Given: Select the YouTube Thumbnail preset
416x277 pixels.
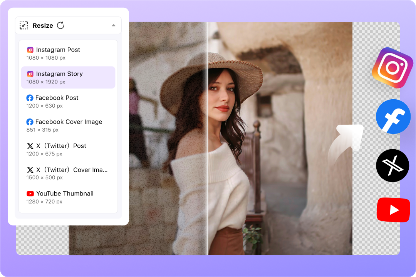Looking at the screenshot, I should coord(68,197).
